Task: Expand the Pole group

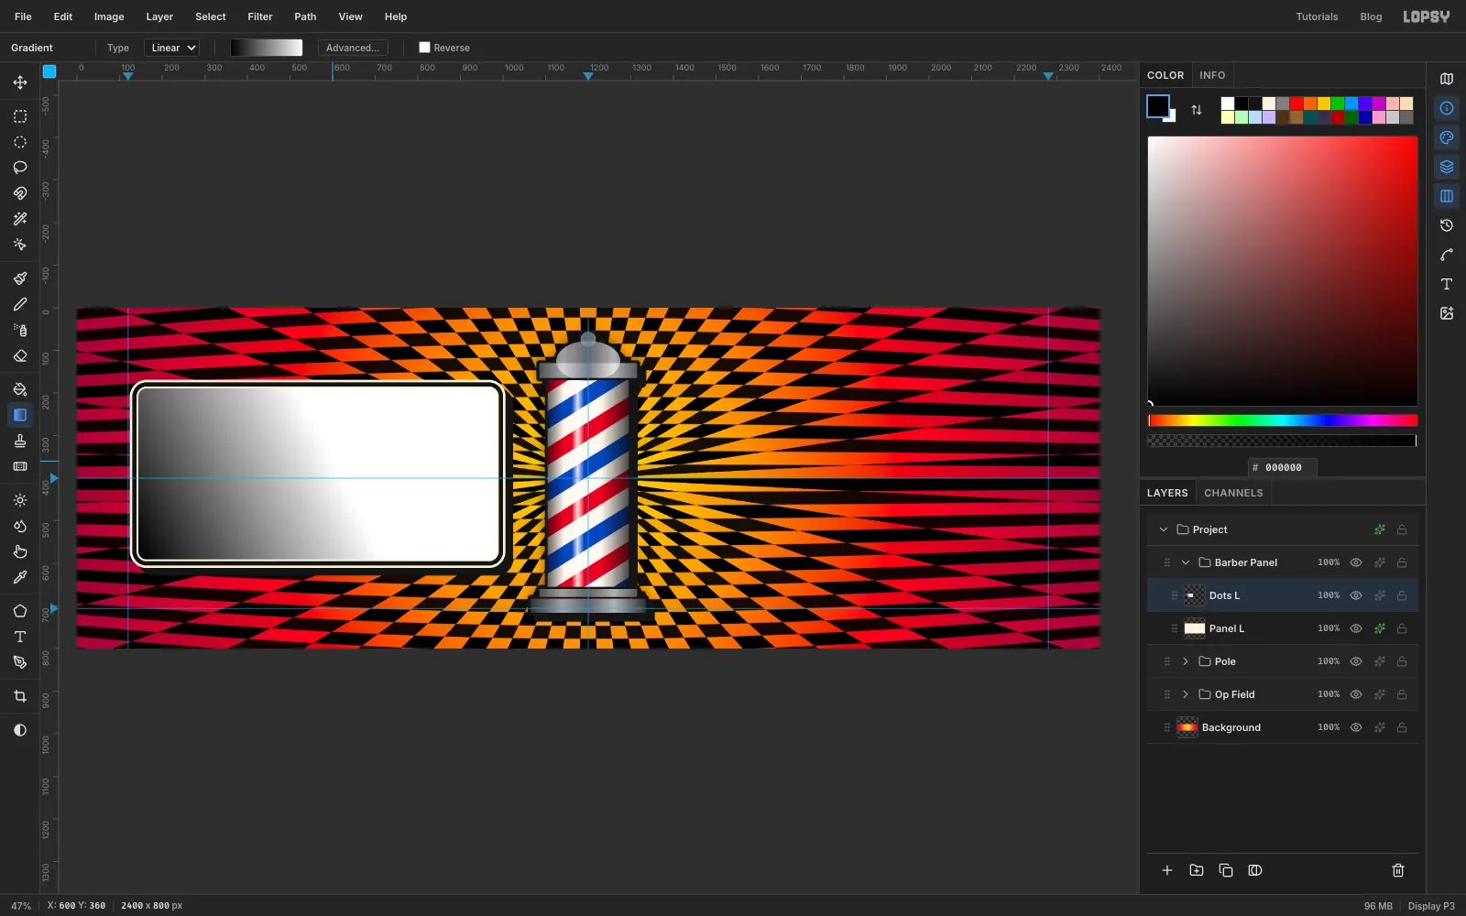Action: coord(1186,661)
